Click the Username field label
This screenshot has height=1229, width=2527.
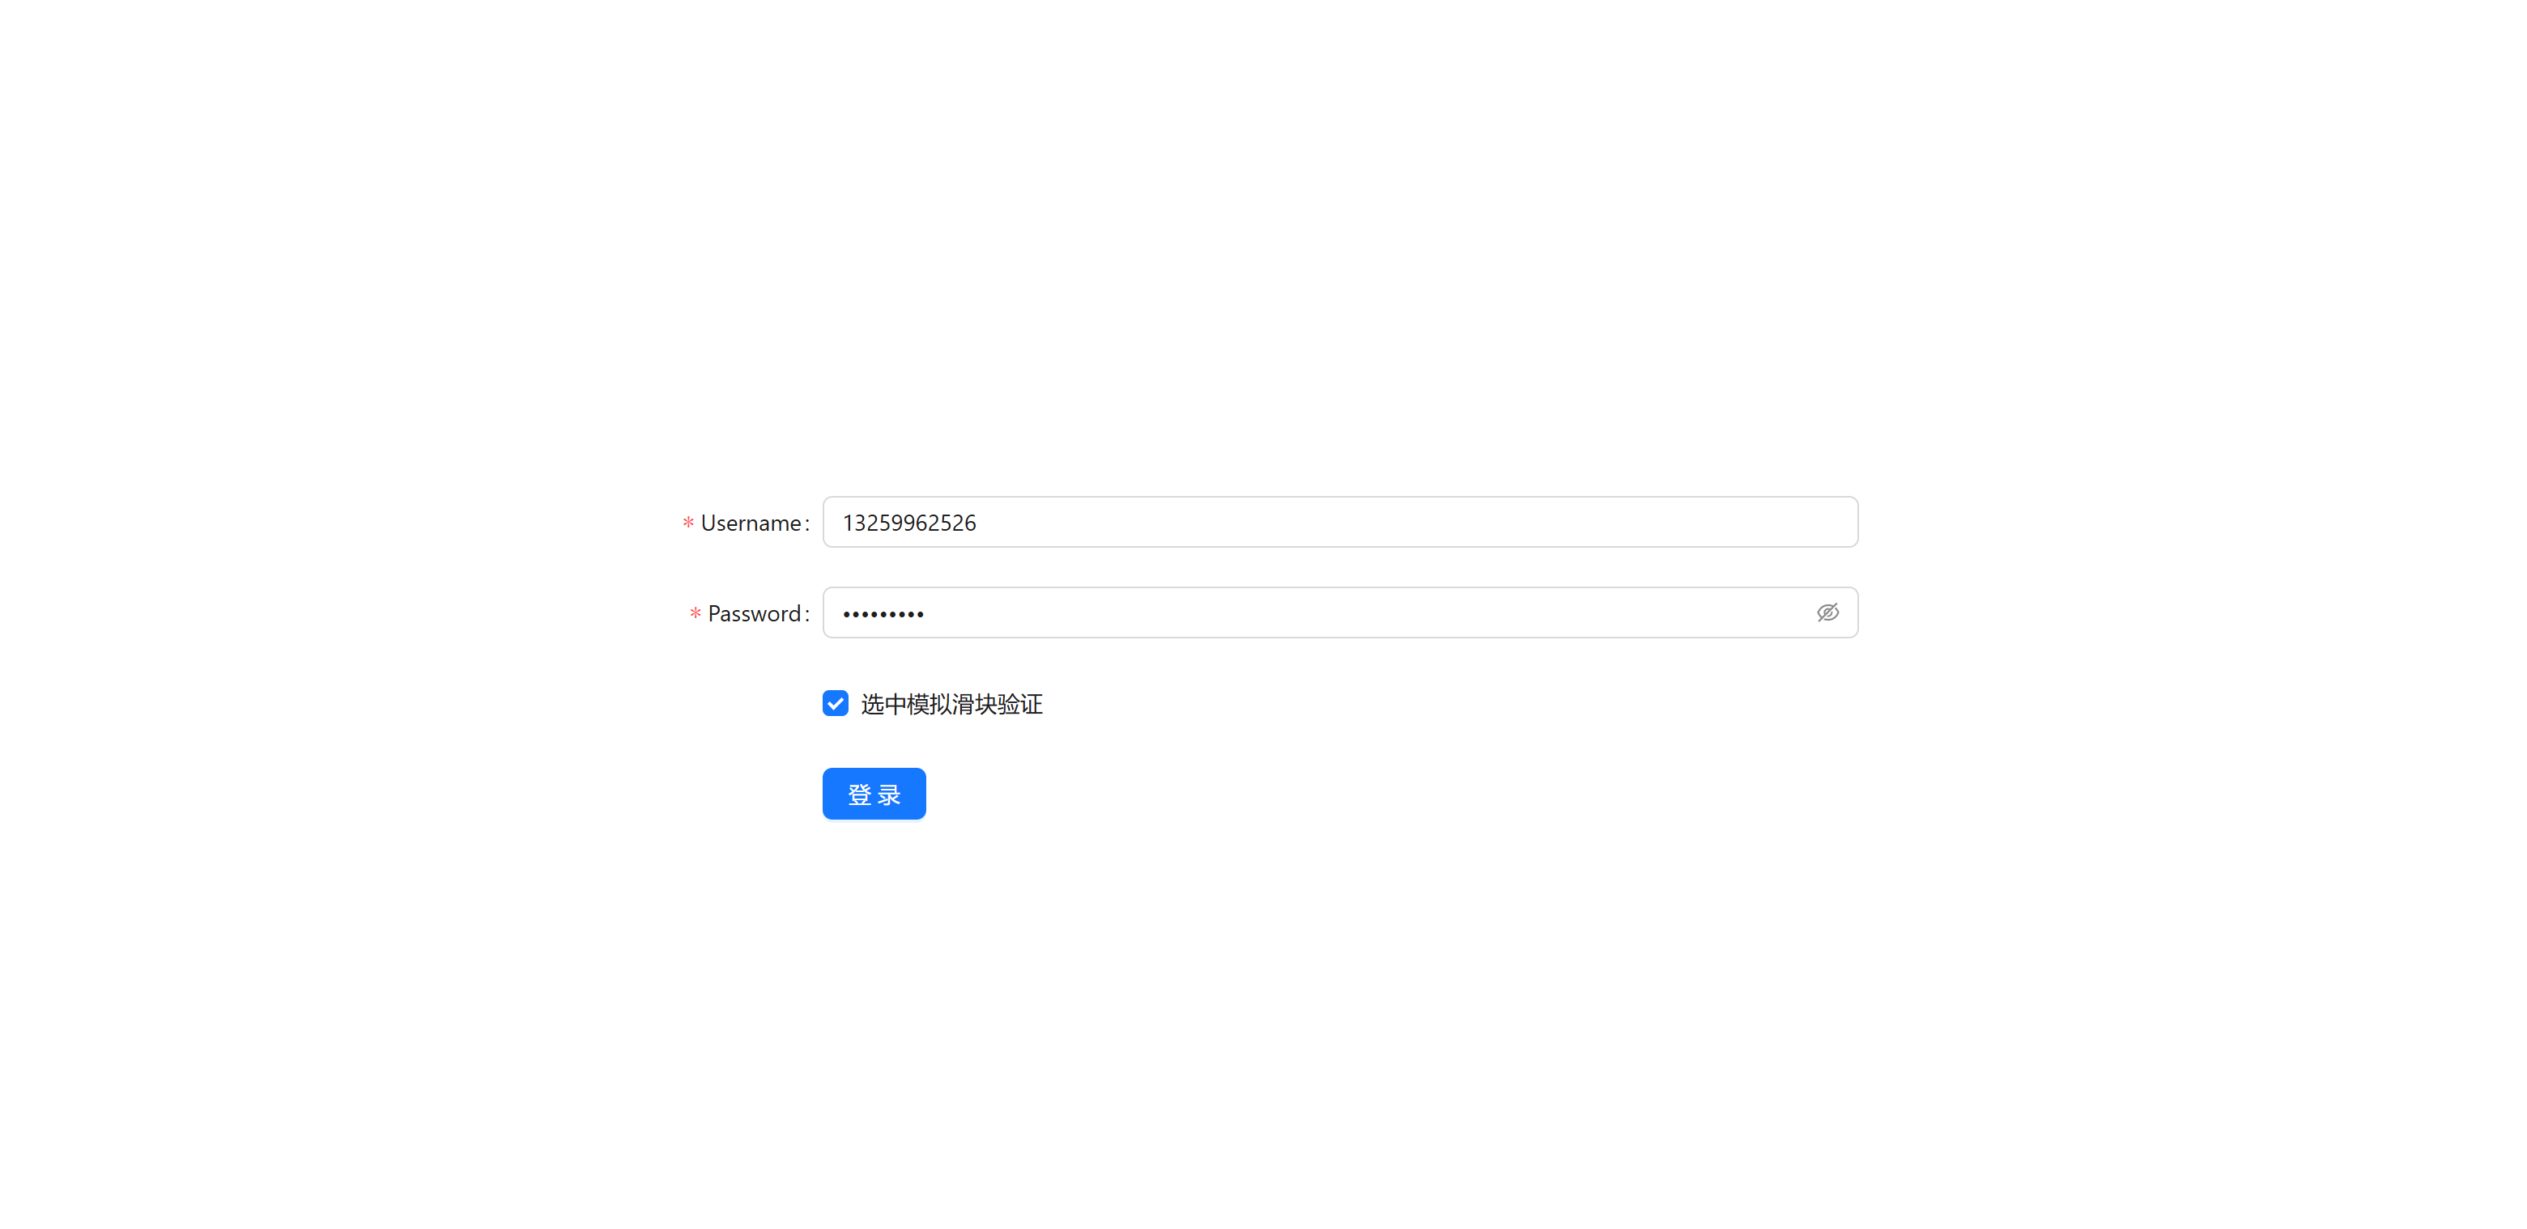coord(751,523)
